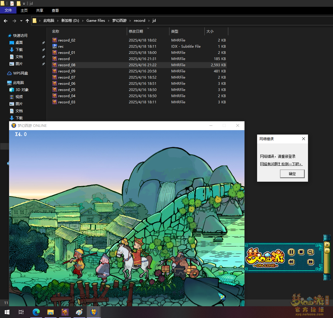Open the recent locations dropdown arrow
This screenshot has width=333, height=318.
[21, 21]
